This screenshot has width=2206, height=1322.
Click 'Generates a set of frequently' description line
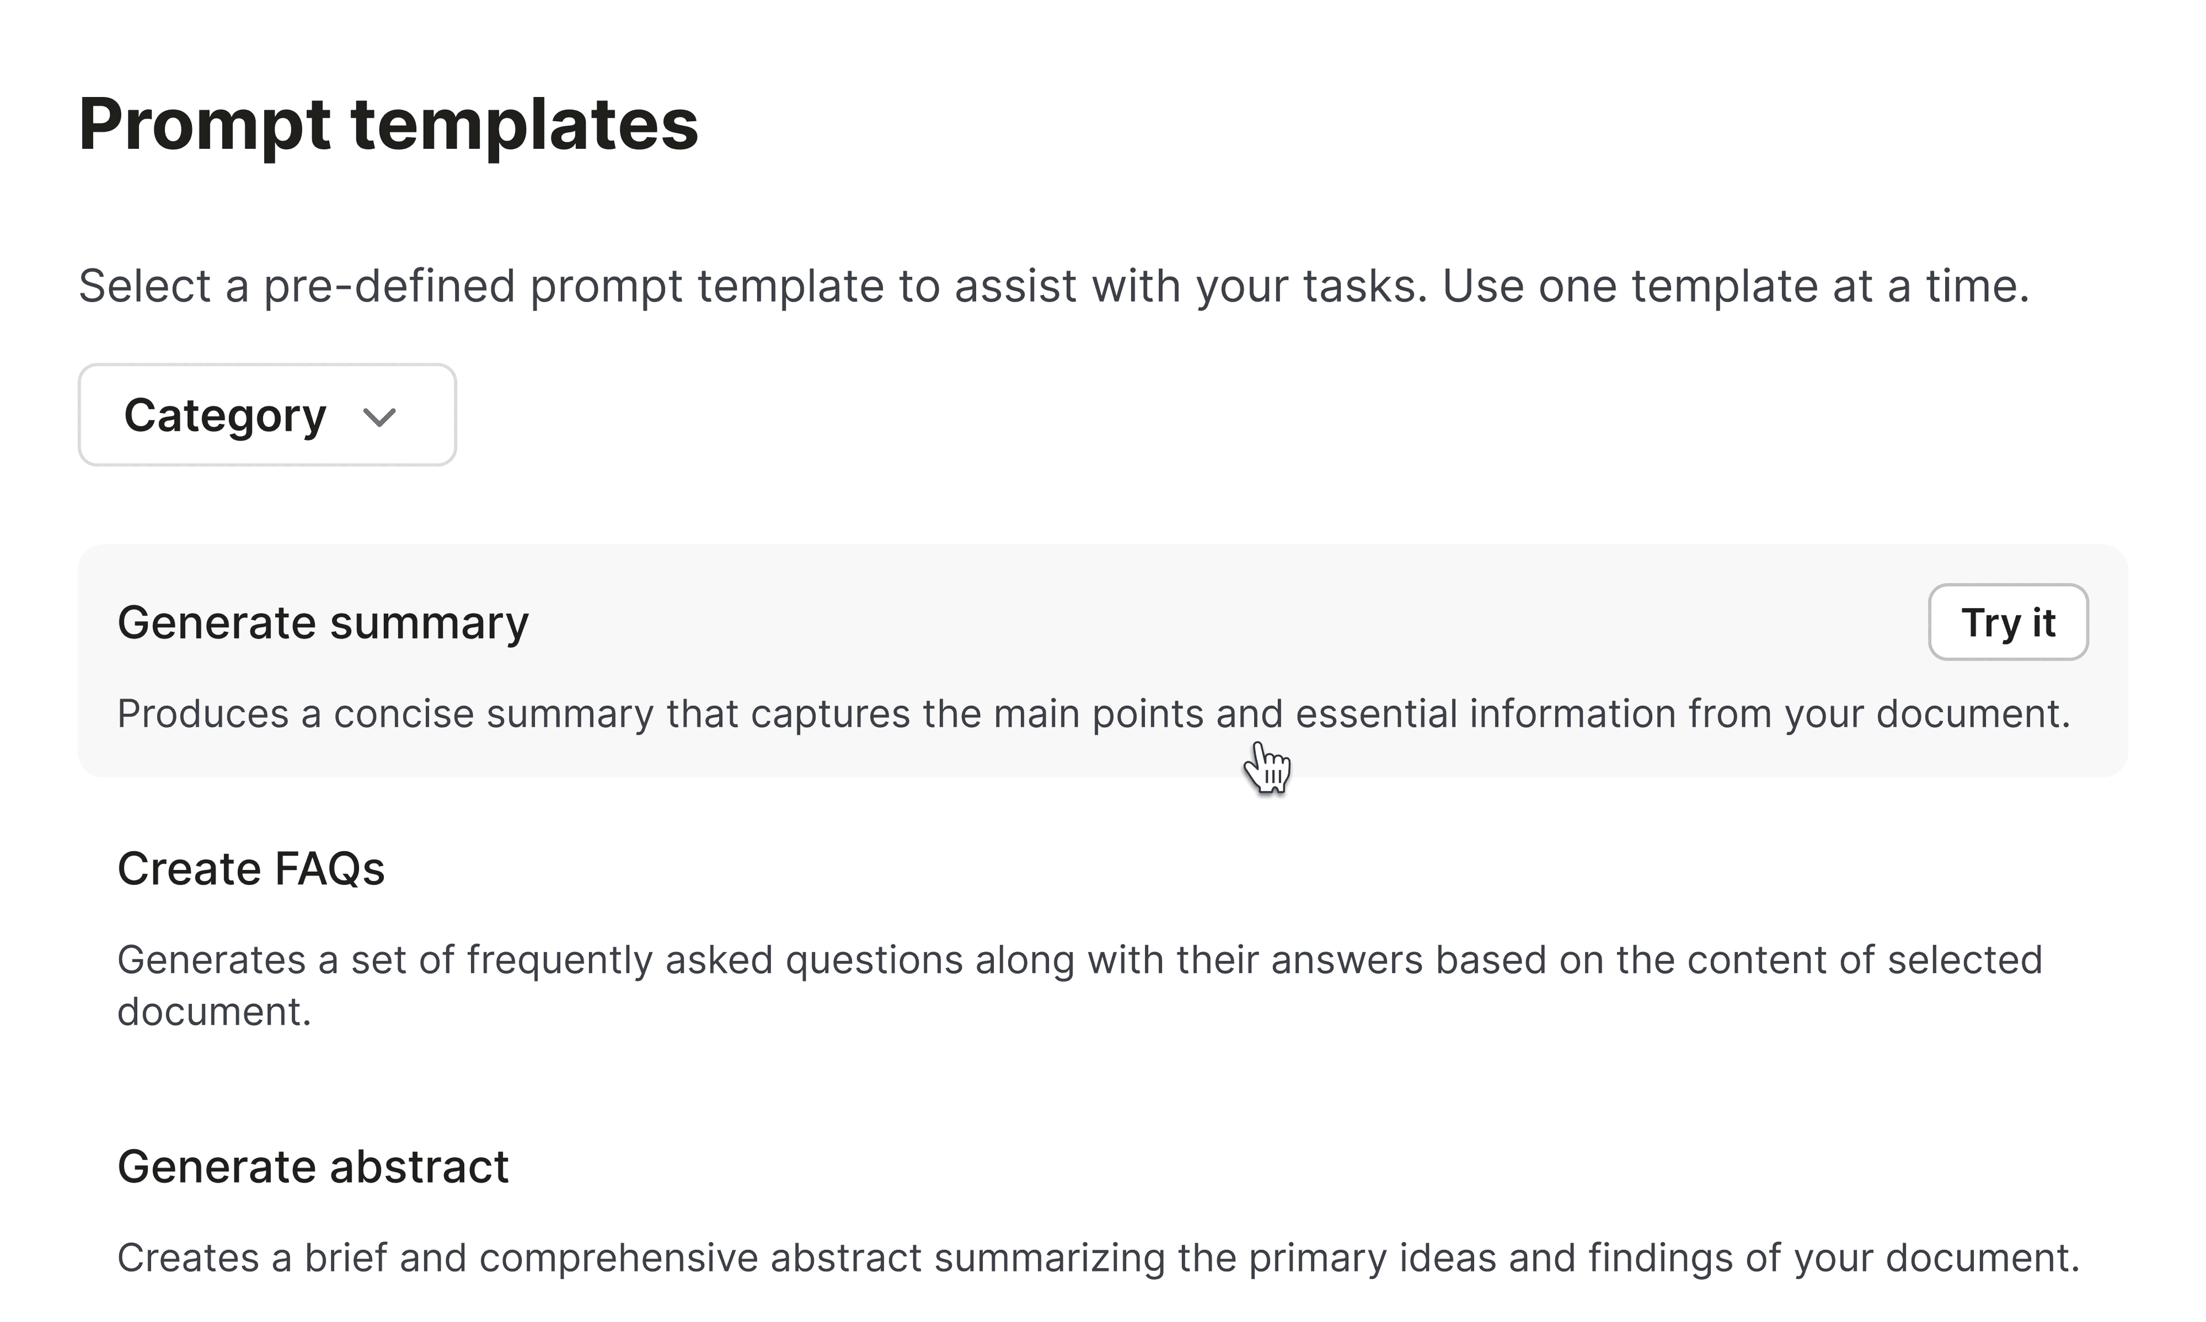click(1080, 960)
